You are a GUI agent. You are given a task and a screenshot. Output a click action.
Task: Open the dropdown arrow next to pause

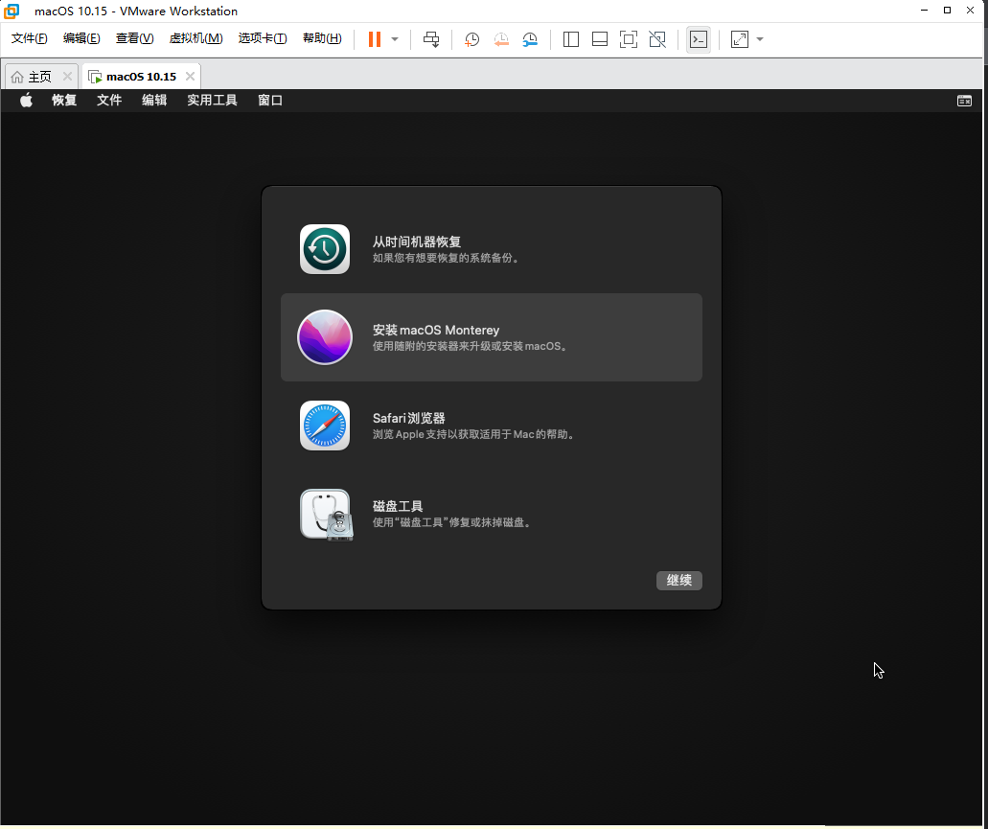[x=395, y=39]
